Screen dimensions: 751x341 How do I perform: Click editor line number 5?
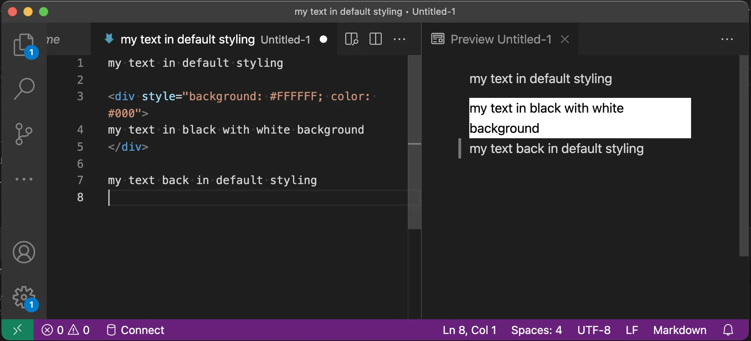coord(80,147)
